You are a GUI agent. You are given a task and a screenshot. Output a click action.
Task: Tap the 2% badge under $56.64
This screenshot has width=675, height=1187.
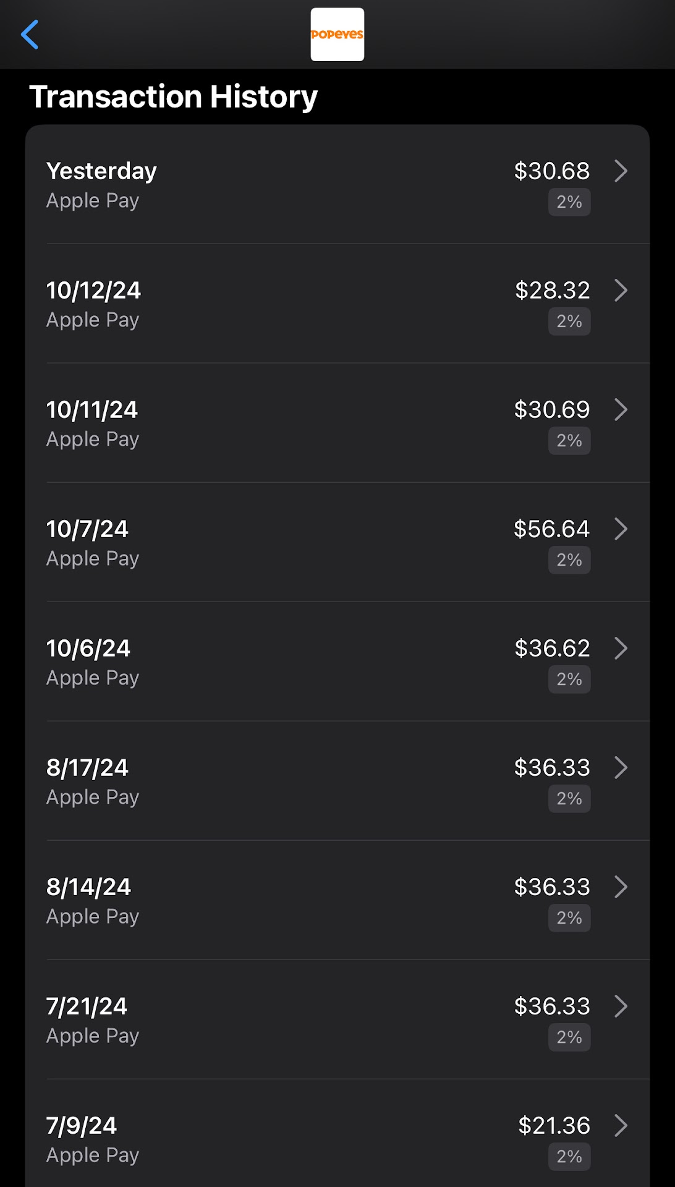569,560
